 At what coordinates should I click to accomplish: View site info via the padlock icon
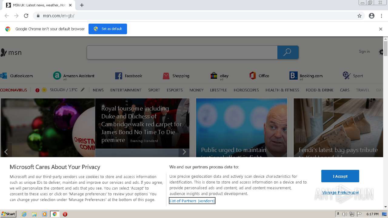[x=38, y=16]
